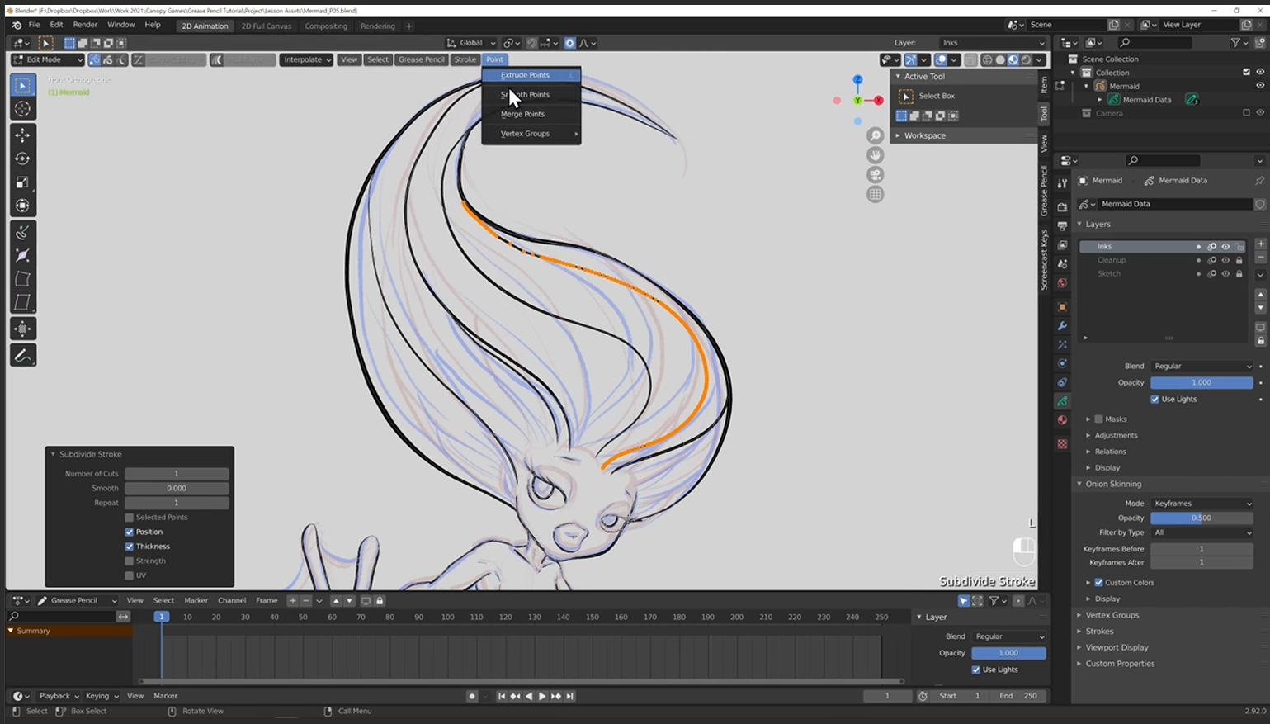The width and height of the screenshot is (1270, 724).
Task: Select the Move tool in left toolbar
Action: pos(22,135)
